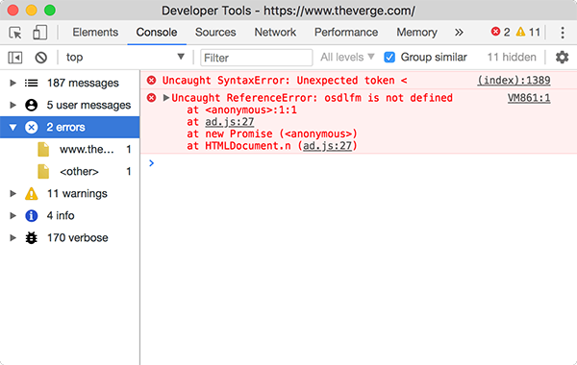This screenshot has width=577, height=365.
Task: Click the "at new Promise (<anonymous>)" line
Action: (271, 134)
